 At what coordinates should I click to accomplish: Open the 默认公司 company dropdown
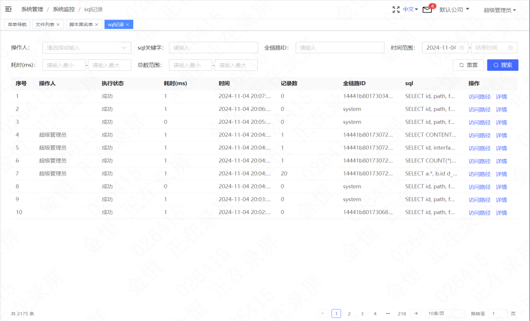click(x=454, y=10)
